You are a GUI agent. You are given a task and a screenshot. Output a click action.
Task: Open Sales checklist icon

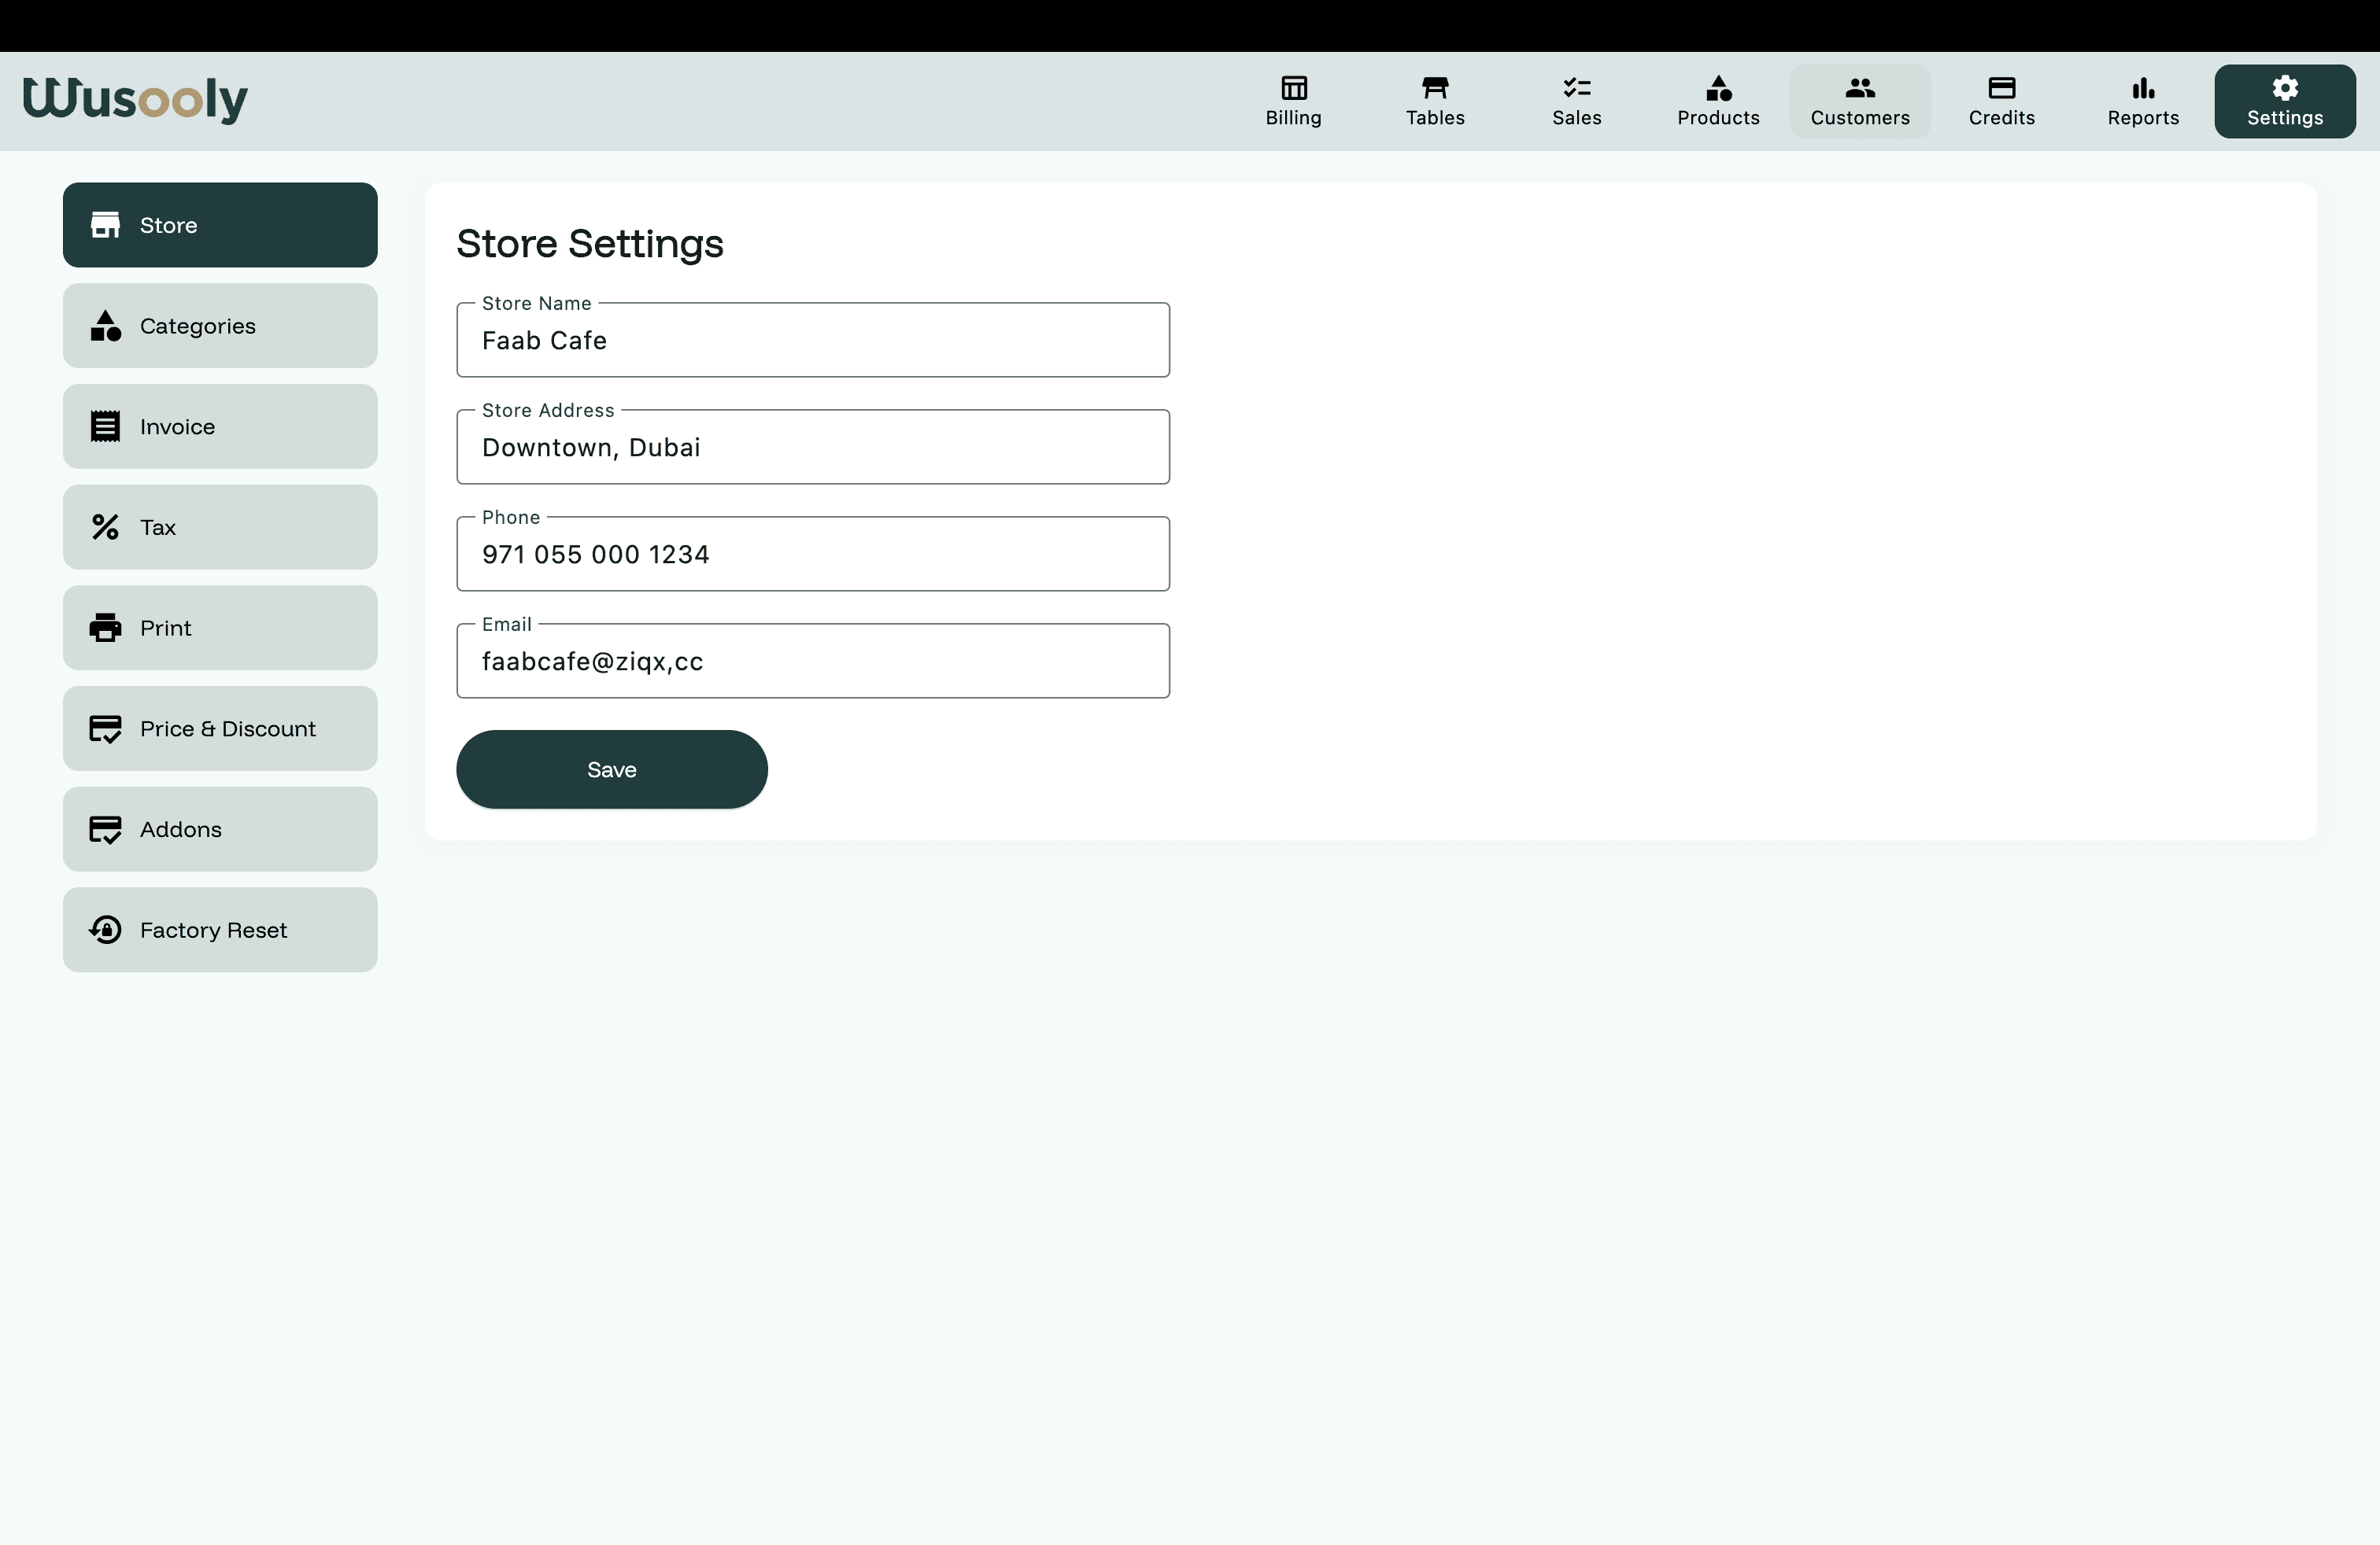pyautogui.click(x=1576, y=88)
